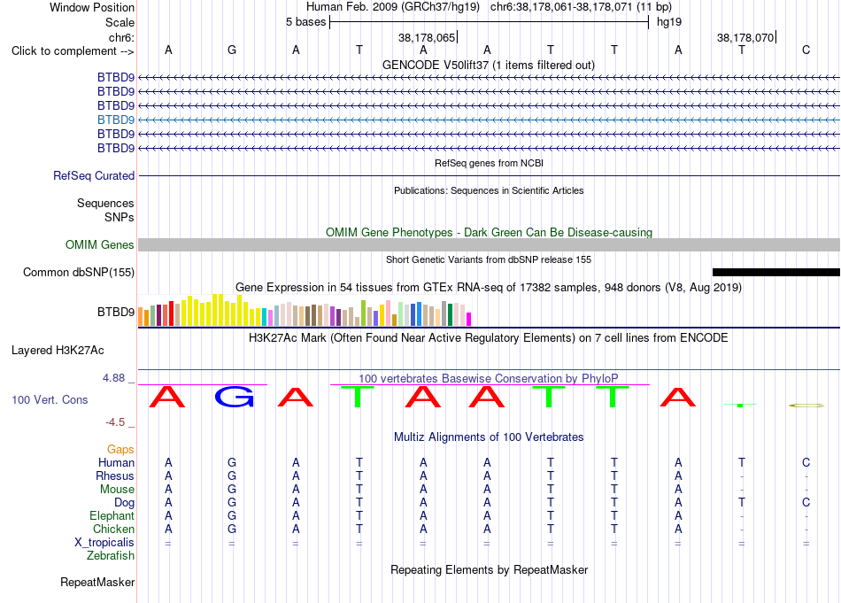Click the C base in complement row
Screen dimensions: 841x603
[x=806, y=50]
